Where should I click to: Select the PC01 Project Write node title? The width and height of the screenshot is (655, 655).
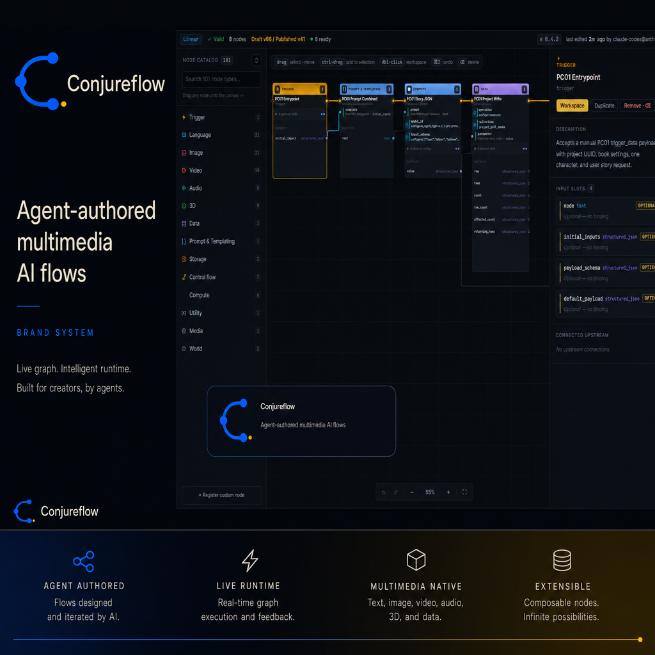point(488,99)
